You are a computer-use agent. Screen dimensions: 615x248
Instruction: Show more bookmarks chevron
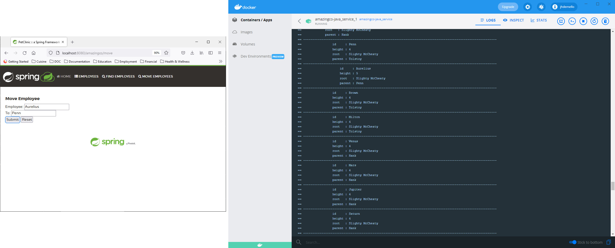220,61
